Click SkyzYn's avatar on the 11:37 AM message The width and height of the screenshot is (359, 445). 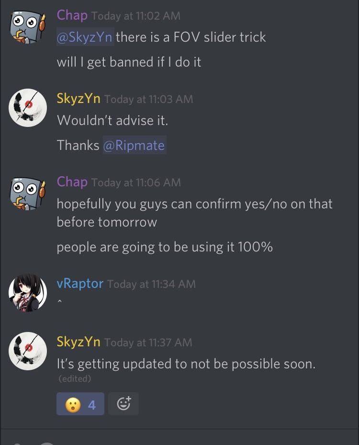pos(28,351)
